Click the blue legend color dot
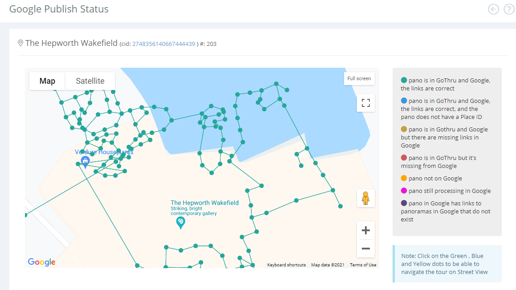The image size is (516, 290). (x=404, y=101)
